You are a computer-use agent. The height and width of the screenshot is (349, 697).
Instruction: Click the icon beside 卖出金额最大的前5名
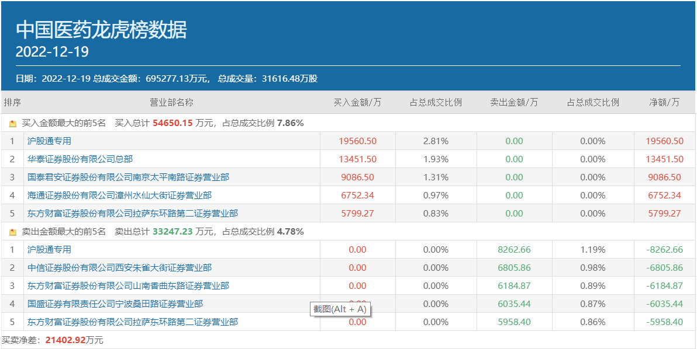[13, 232]
